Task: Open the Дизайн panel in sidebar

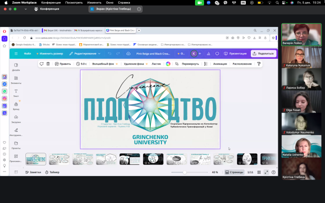Action: coord(16,66)
